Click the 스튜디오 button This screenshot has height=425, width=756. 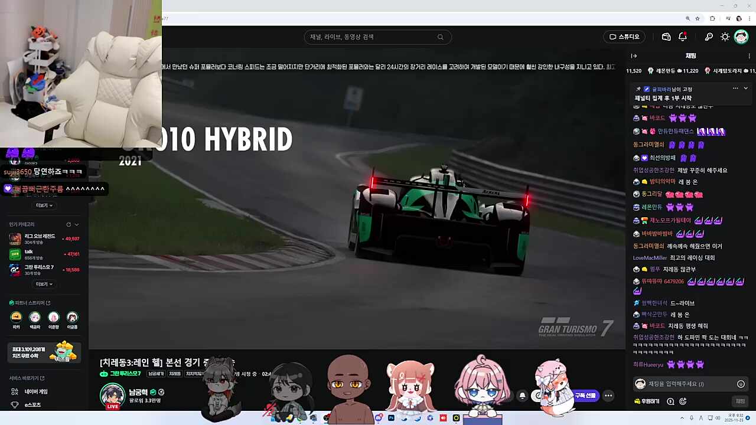[624, 37]
